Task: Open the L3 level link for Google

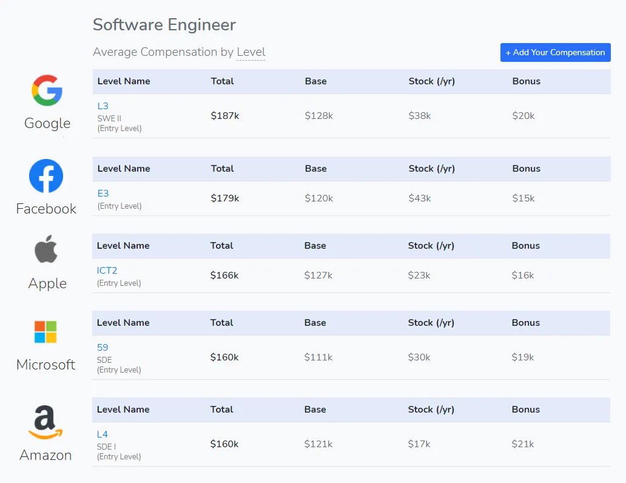Action: [x=103, y=106]
